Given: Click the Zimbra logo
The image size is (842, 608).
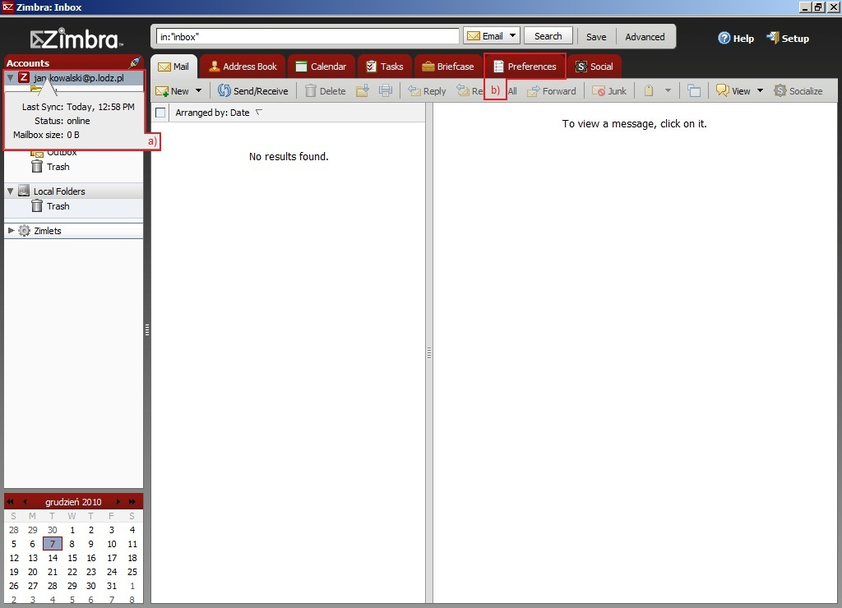Looking at the screenshot, I should tap(76, 39).
